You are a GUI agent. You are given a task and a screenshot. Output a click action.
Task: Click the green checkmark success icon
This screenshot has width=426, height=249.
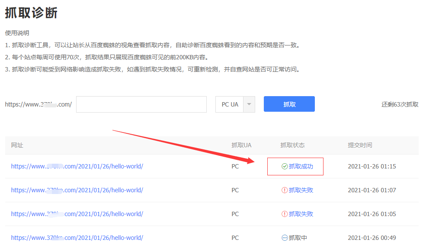285,166
